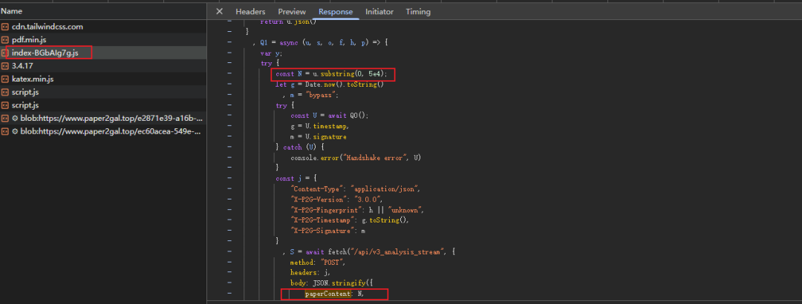Switch to the Headers tab

pyautogui.click(x=250, y=11)
